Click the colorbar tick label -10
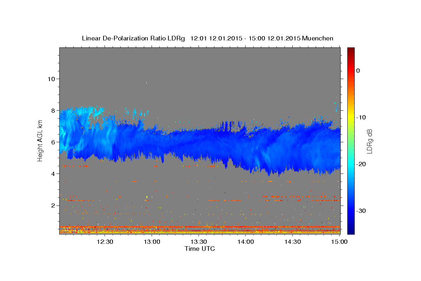Image resolution: width=421 pixels, height=281 pixels. click(361, 117)
